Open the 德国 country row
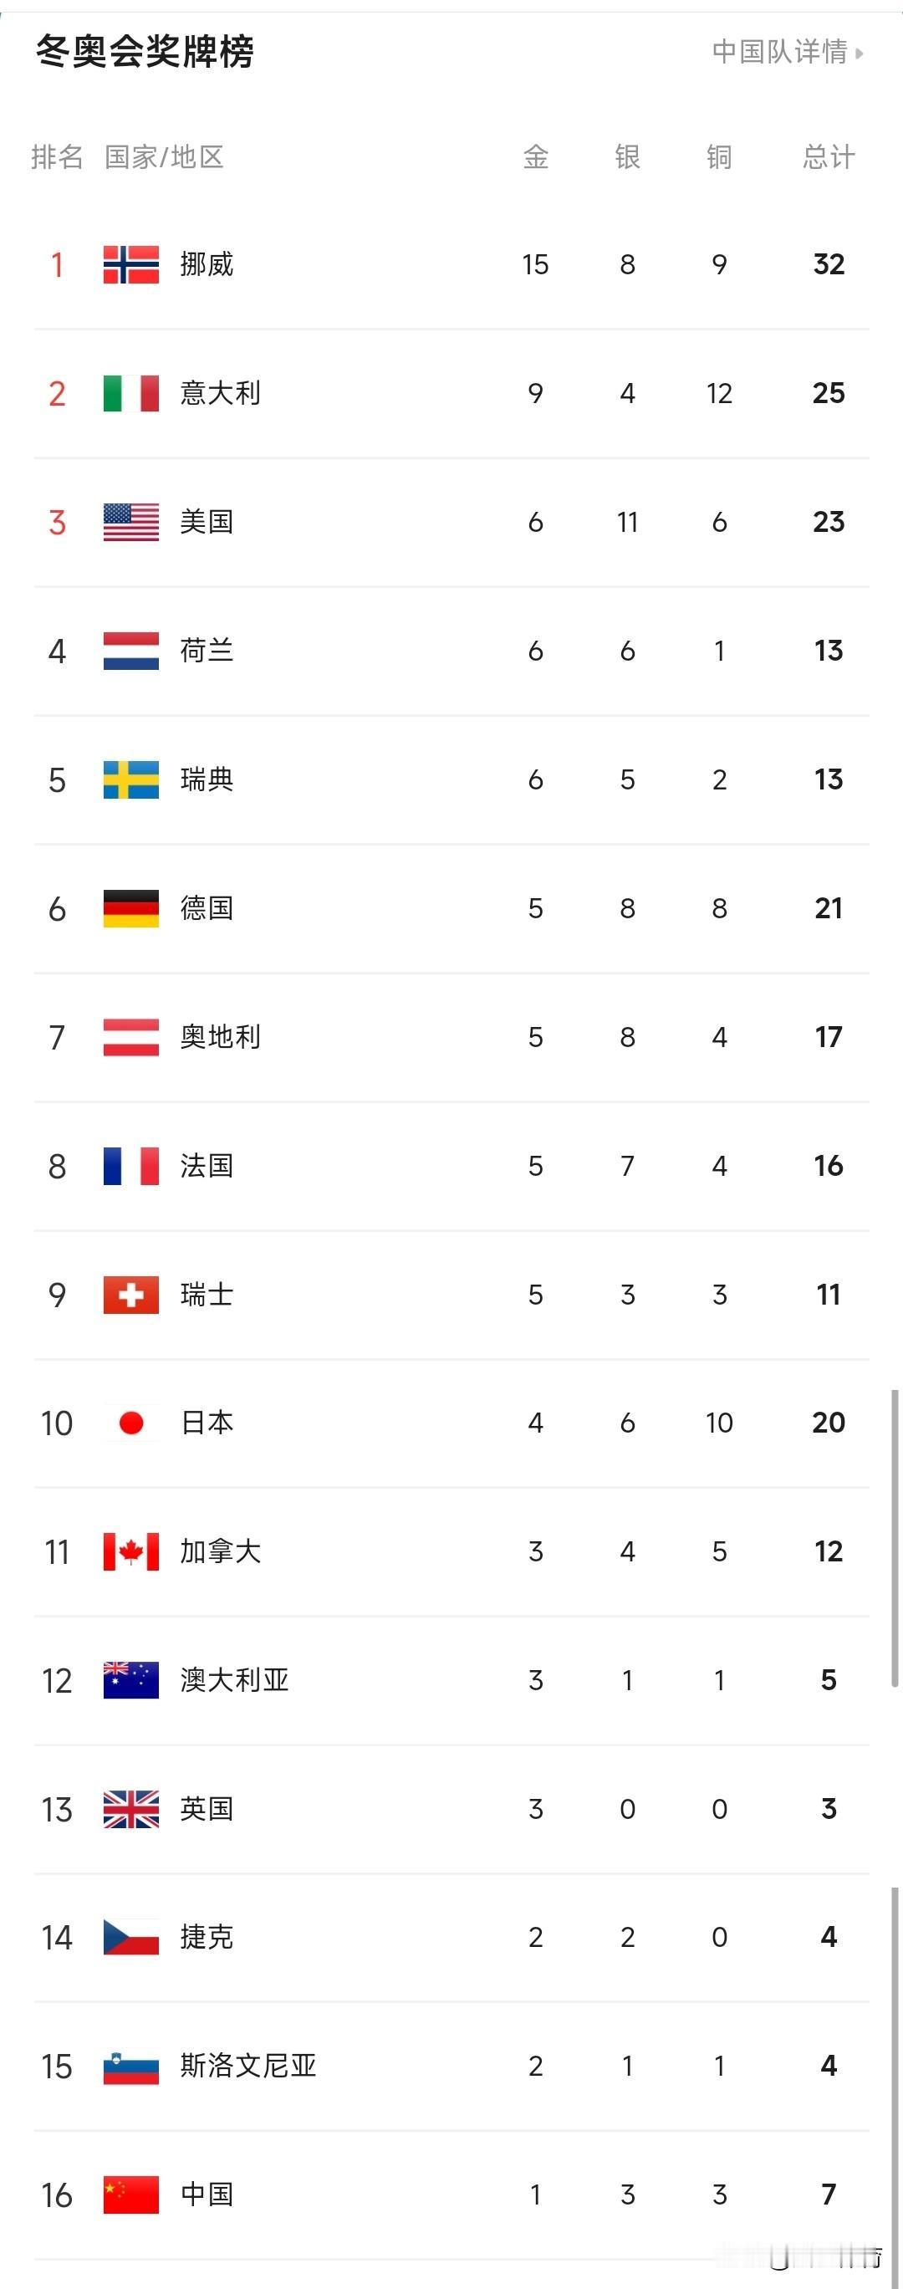903x2289 pixels. tap(451, 908)
